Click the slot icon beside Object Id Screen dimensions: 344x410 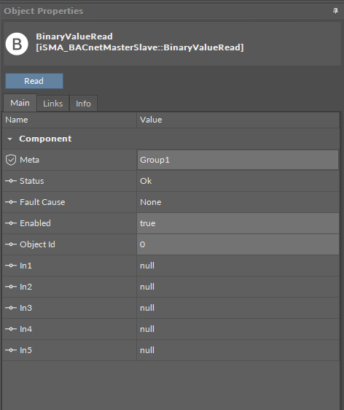click(x=11, y=244)
